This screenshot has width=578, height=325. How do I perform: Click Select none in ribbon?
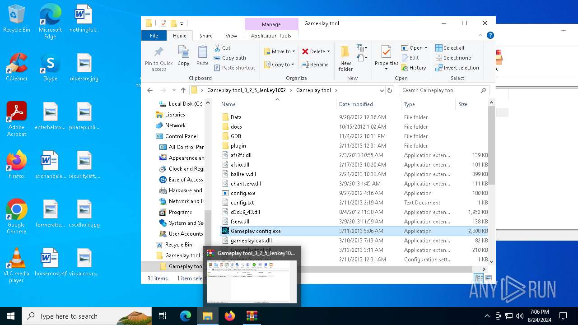(453, 58)
